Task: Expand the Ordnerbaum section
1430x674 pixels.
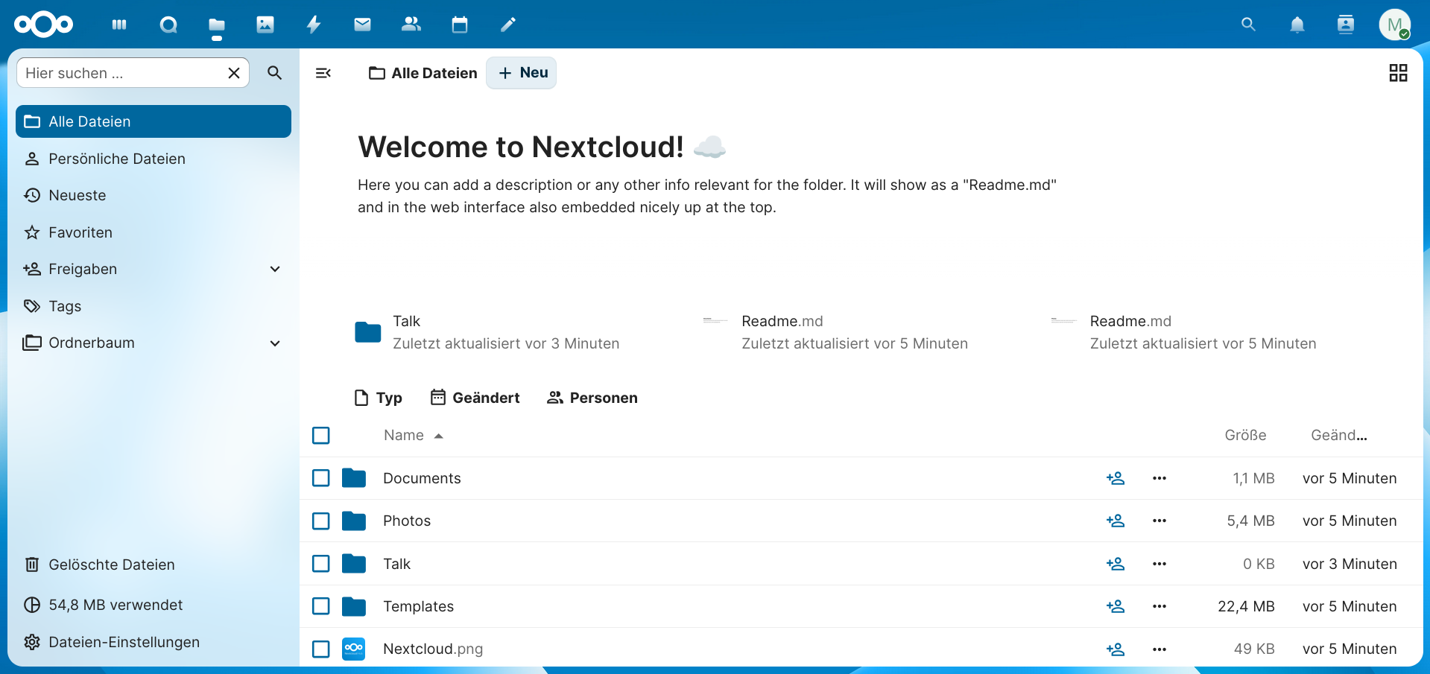Action: (275, 343)
